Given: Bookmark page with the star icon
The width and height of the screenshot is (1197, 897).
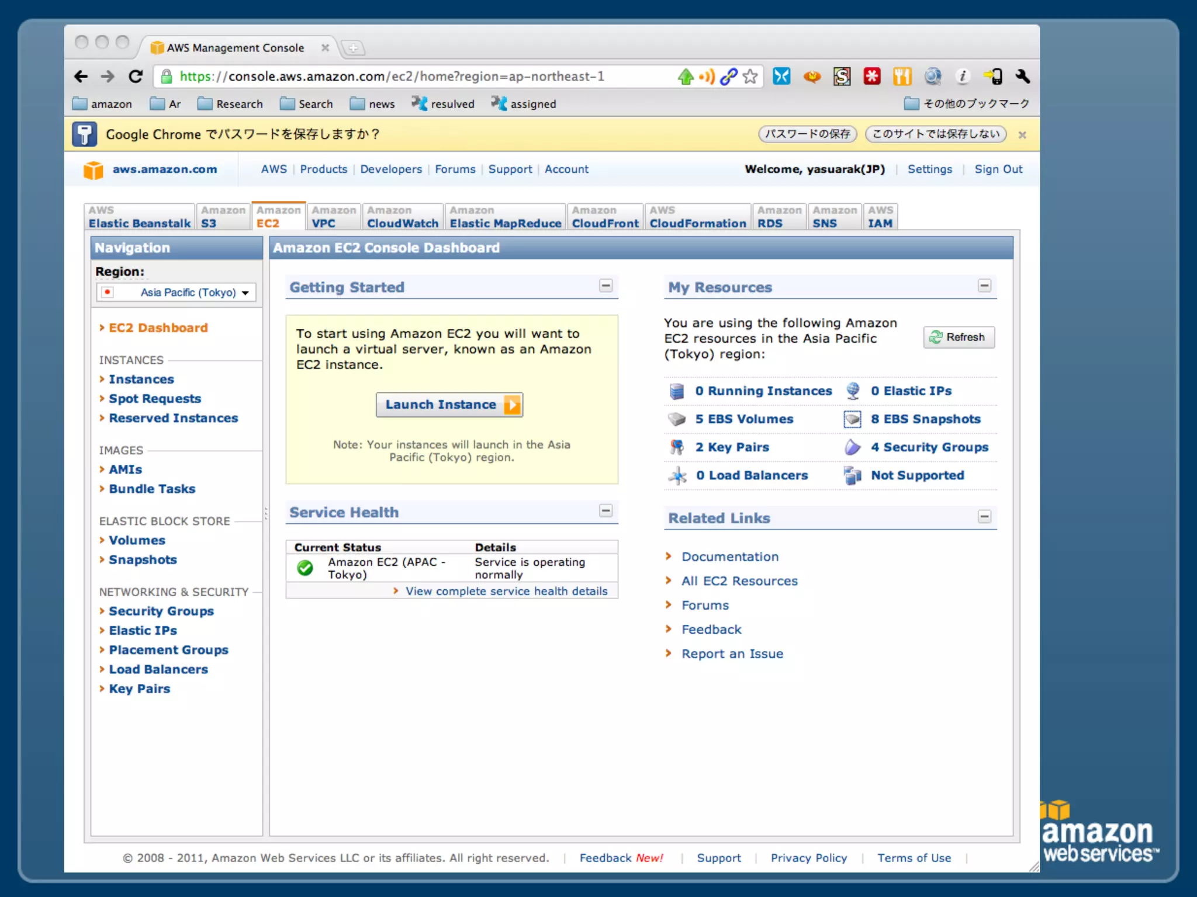Looking at the screenshot, I should pyautogui.click(x=750, y=77).
